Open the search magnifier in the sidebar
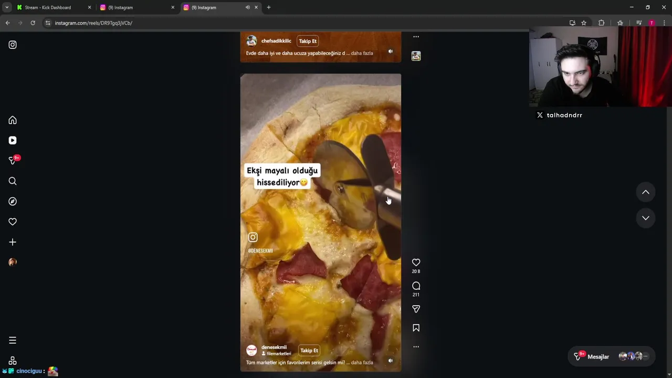672x378 pixels. 13,181
